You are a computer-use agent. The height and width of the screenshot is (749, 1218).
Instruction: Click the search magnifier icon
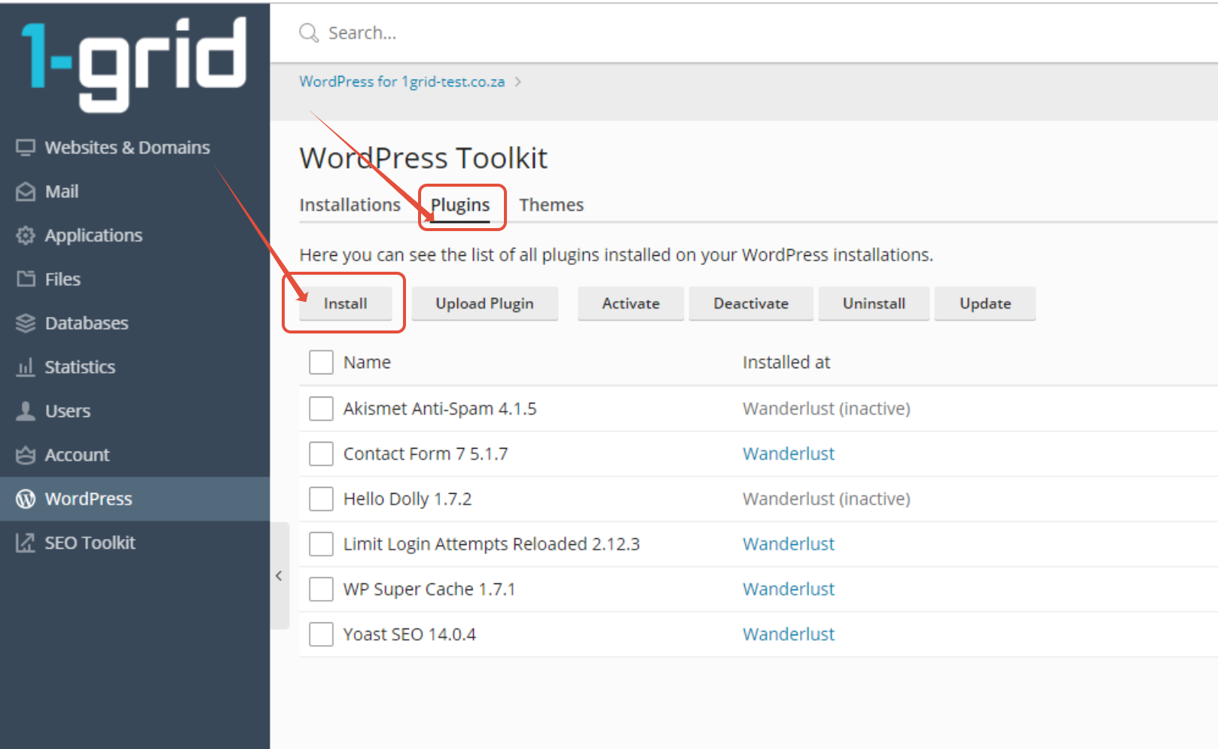(x=309, y=33)
